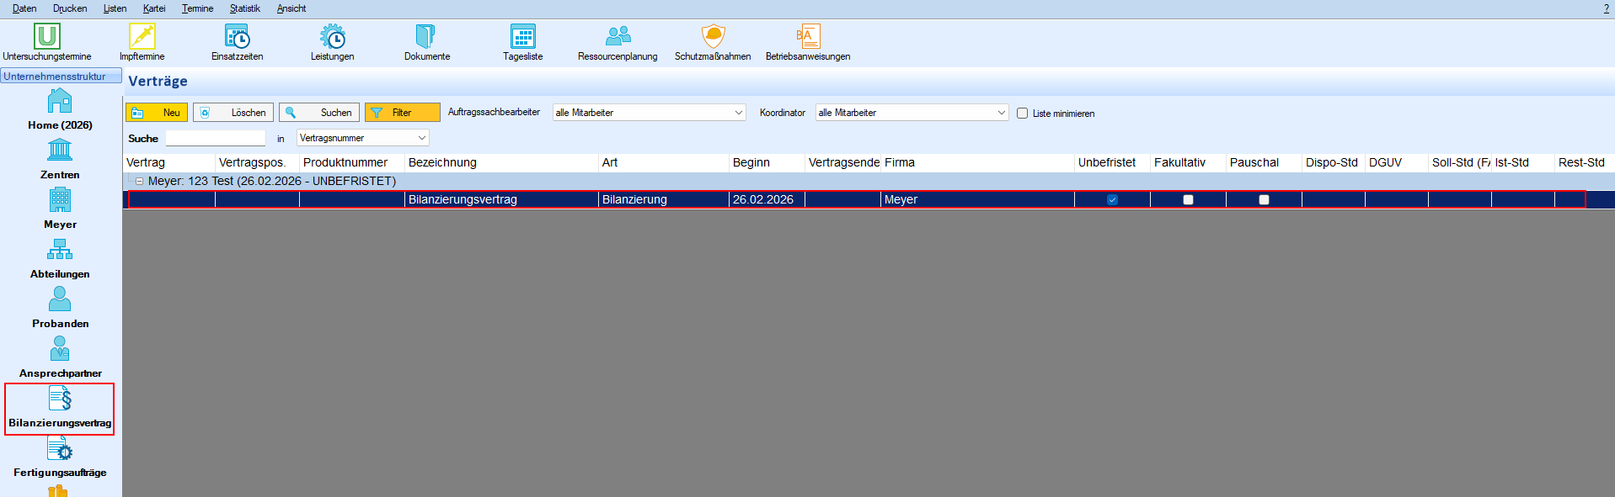Go to Home (2026) in sidebar
This screenshot has width=1615, height=497.
[x=60, y=109]
